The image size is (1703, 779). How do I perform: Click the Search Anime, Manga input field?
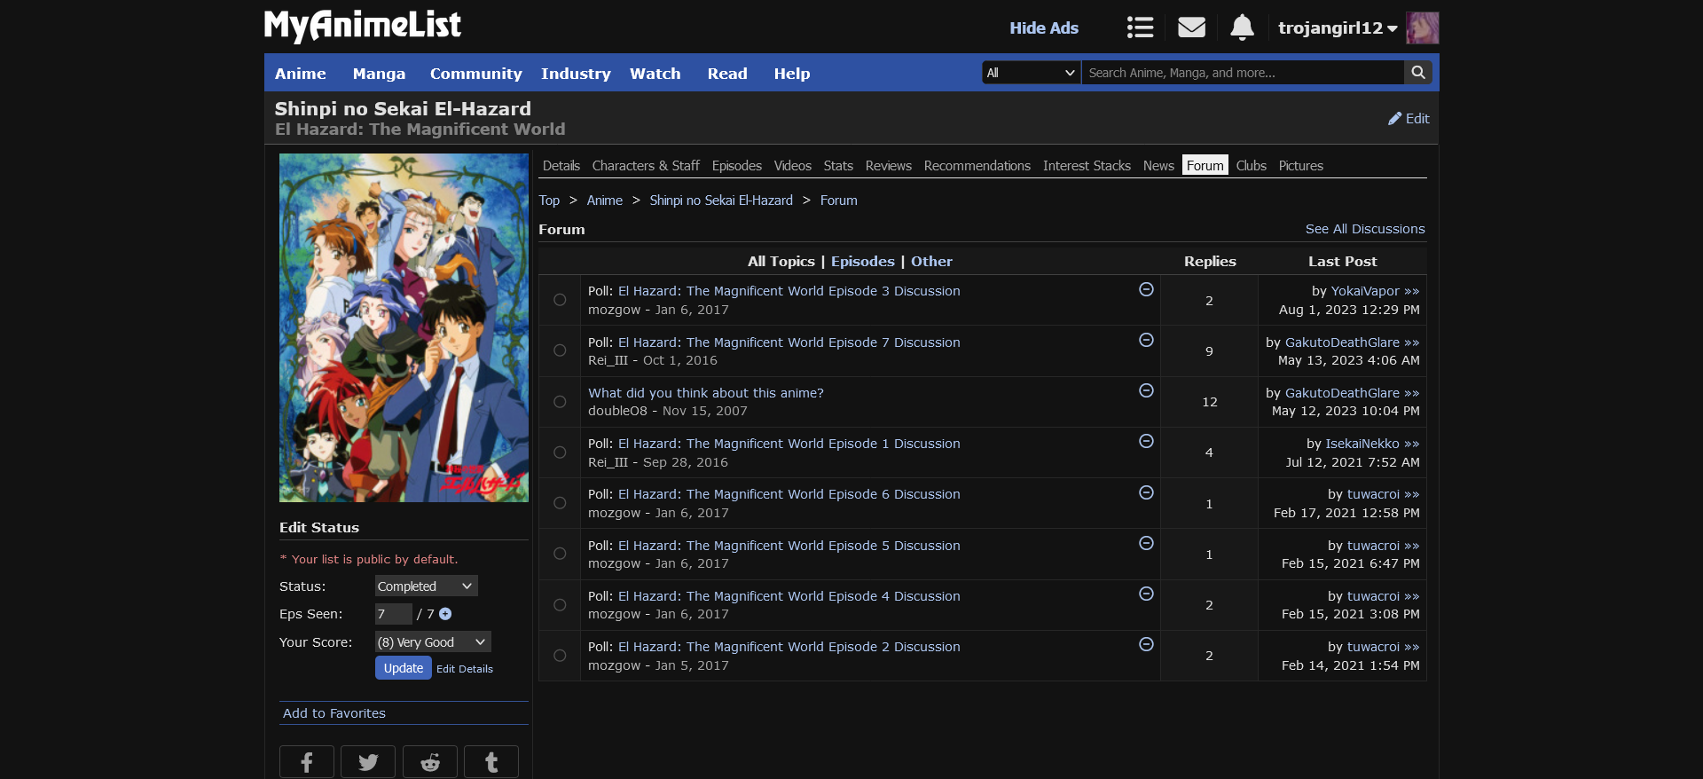[x=1243, y=73]
